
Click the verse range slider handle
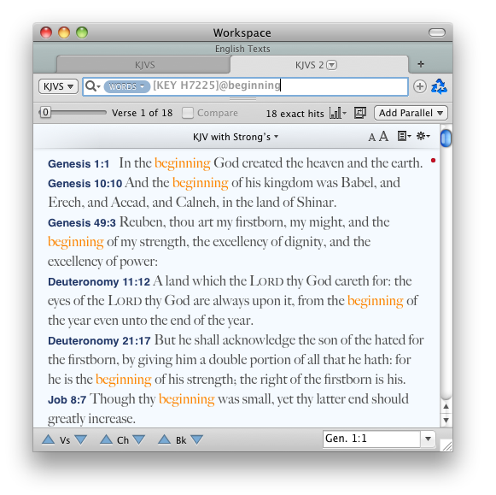(45, 112)
